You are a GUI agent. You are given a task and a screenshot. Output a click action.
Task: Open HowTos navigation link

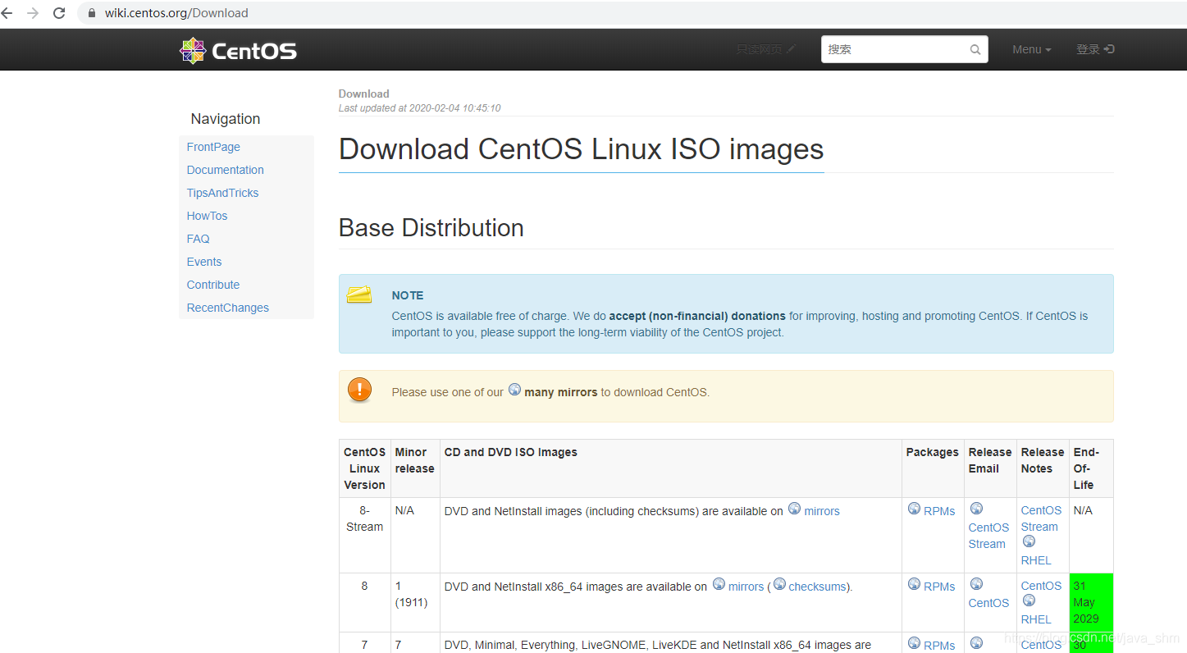click(207, 216)
